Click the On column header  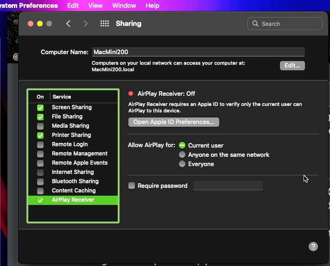tap(40, 97)
